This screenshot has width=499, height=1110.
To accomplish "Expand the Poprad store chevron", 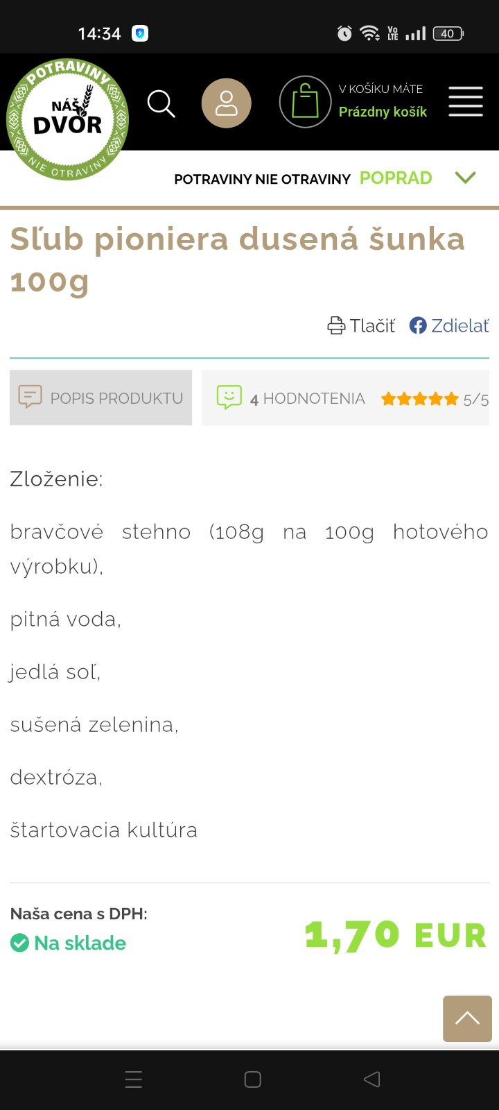I will pyautogui.click(x=466, y=178).
